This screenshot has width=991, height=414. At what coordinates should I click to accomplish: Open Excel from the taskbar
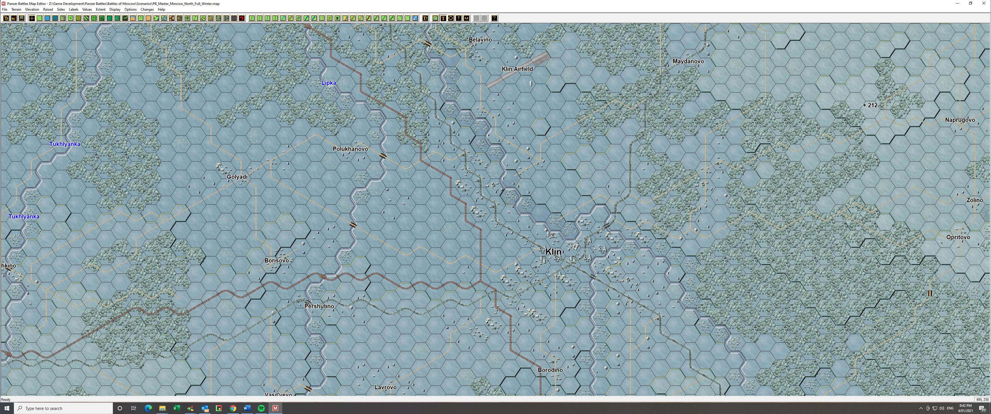tap(177, 408)
